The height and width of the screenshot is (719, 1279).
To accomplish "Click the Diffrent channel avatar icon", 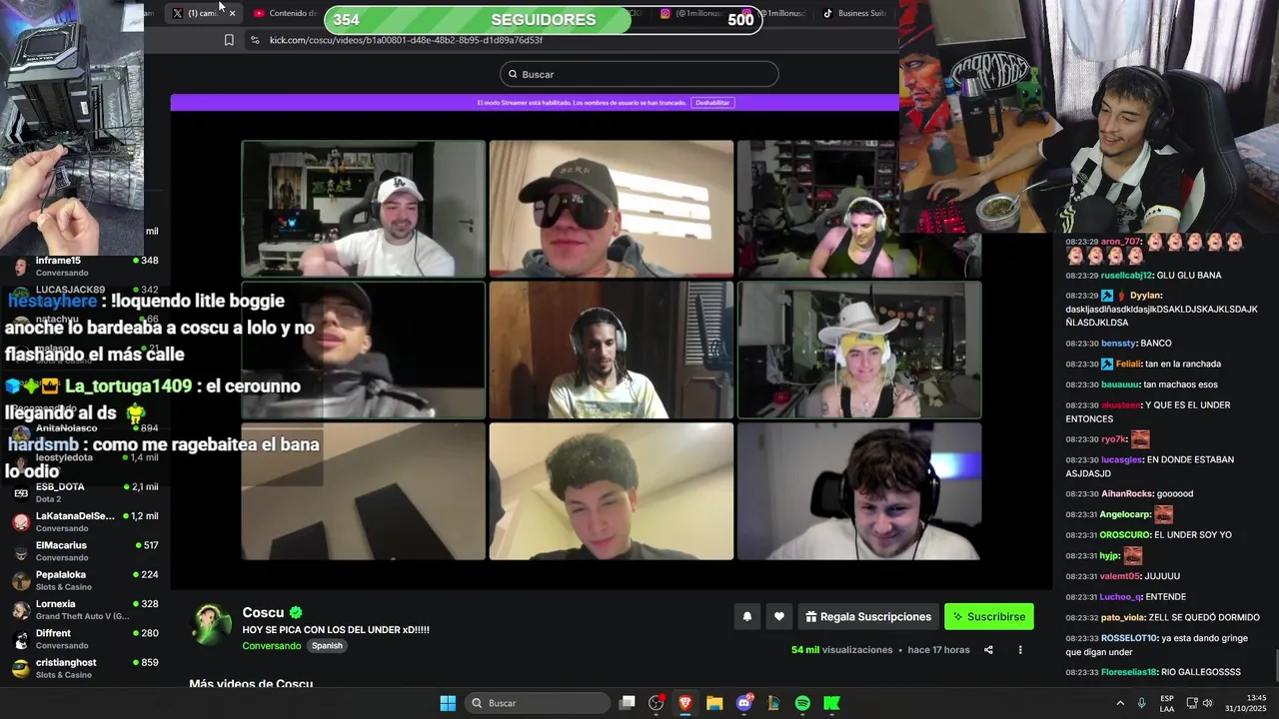I will [x=21, y=639].
